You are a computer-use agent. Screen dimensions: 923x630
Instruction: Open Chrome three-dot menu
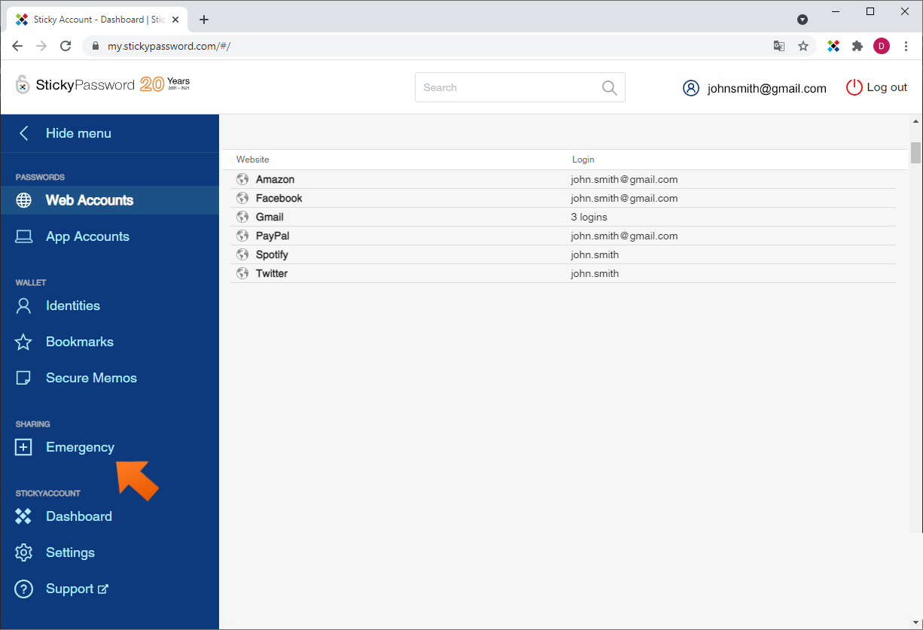pos(906,46)
